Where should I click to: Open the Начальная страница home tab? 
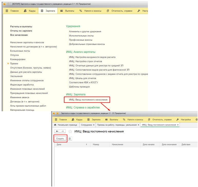coord(65,125)
